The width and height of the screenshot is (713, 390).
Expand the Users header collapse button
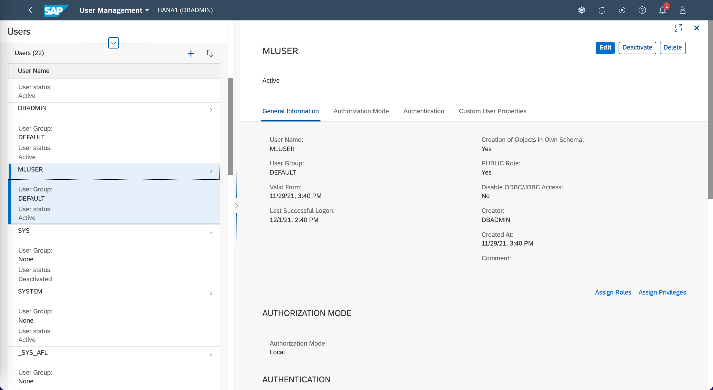click(114, 43)
